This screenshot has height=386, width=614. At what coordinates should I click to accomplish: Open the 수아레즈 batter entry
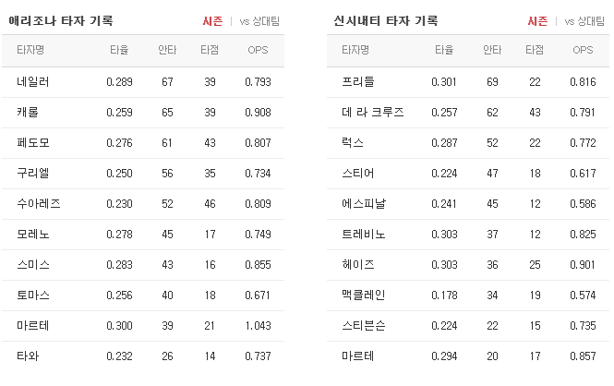click(39, 203)
